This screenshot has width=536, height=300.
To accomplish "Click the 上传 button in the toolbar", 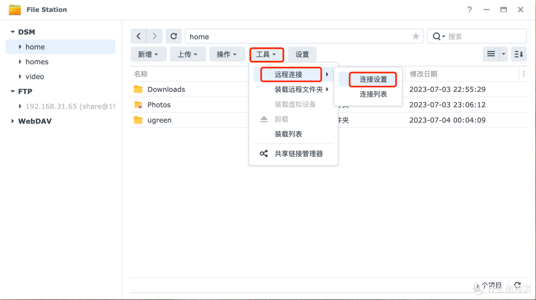I will point(188,54).
